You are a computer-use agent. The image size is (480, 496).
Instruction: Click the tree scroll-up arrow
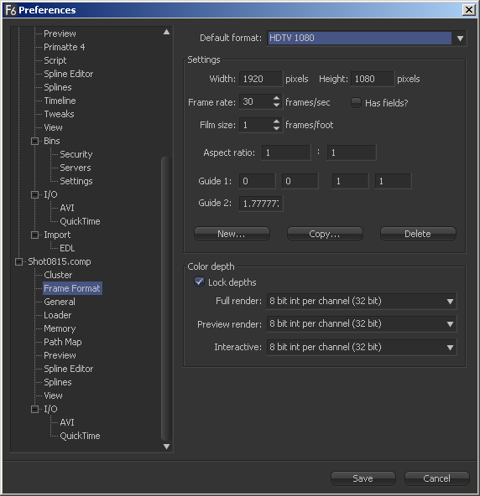click(x=167, y=32)
